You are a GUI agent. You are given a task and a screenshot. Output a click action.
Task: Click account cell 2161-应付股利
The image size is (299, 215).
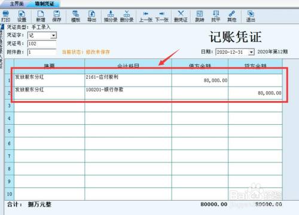(x=128, y=80)
